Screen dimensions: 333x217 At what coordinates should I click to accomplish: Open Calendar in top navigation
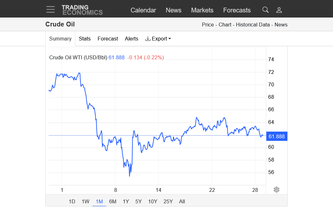(x=143, y=10)
